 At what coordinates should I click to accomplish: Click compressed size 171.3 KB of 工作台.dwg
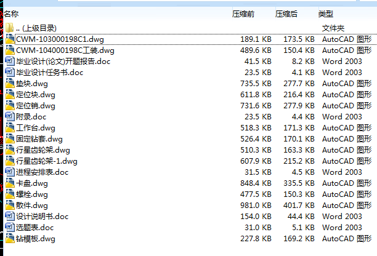click(x=299, y=128)
